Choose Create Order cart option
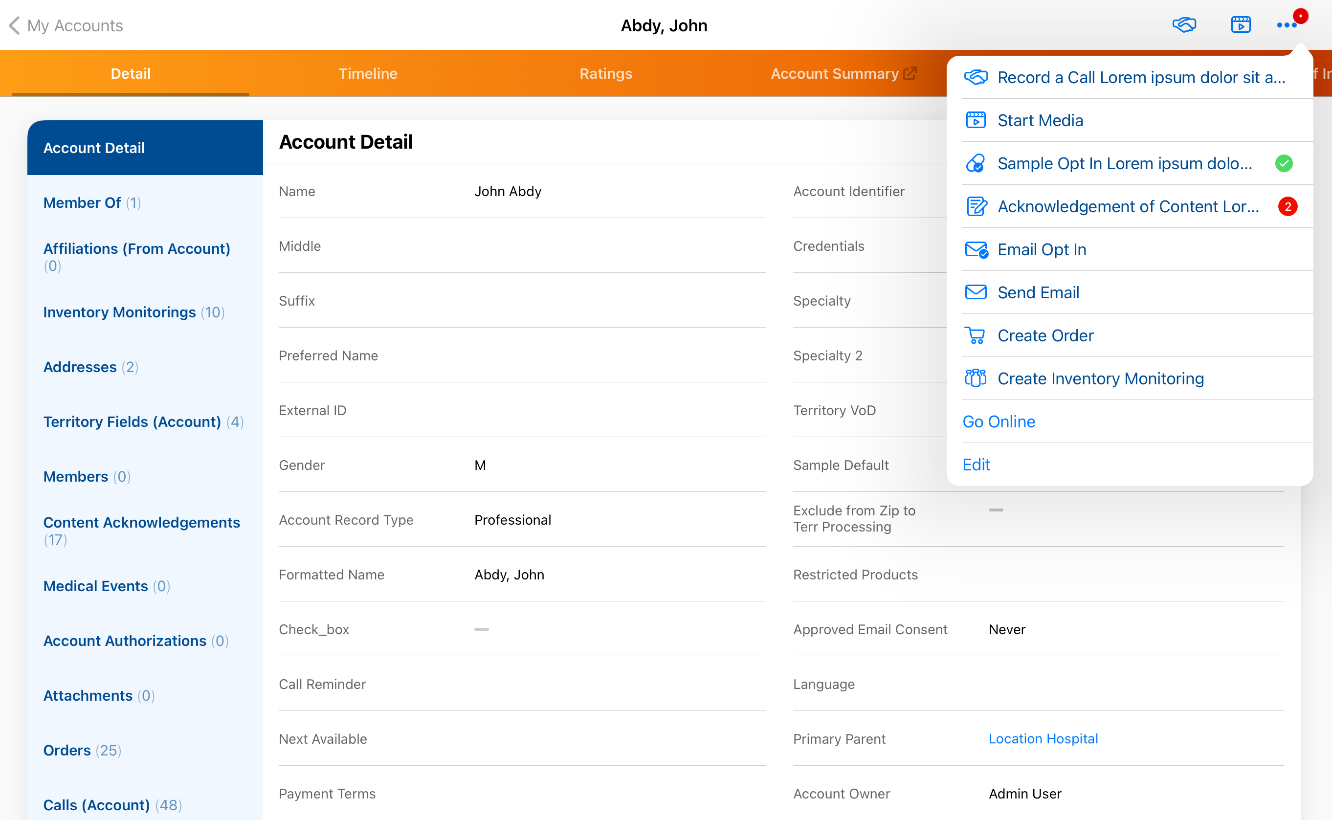Image resolution: width=1332 pixels, height=820 pixels. pyautogui.click(x=1045, y=335)
